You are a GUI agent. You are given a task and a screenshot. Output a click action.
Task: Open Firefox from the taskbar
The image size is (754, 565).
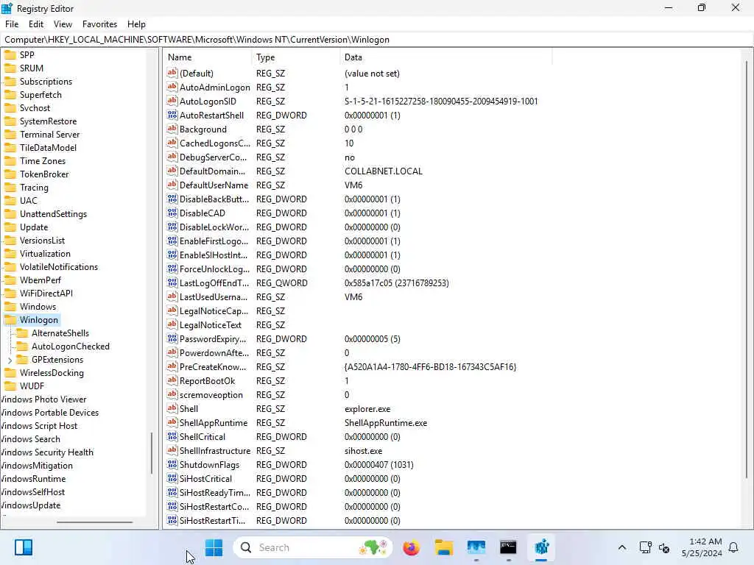[411, 547]
